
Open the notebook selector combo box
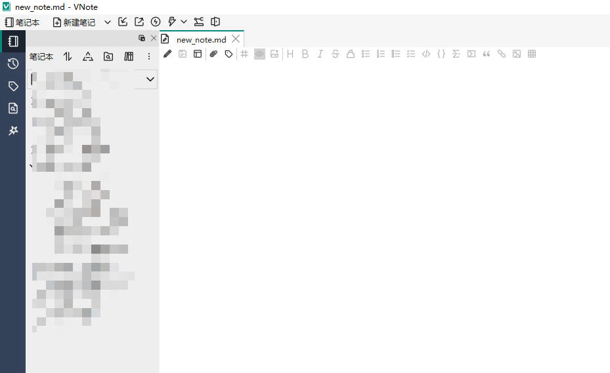[x=93, y=79]
